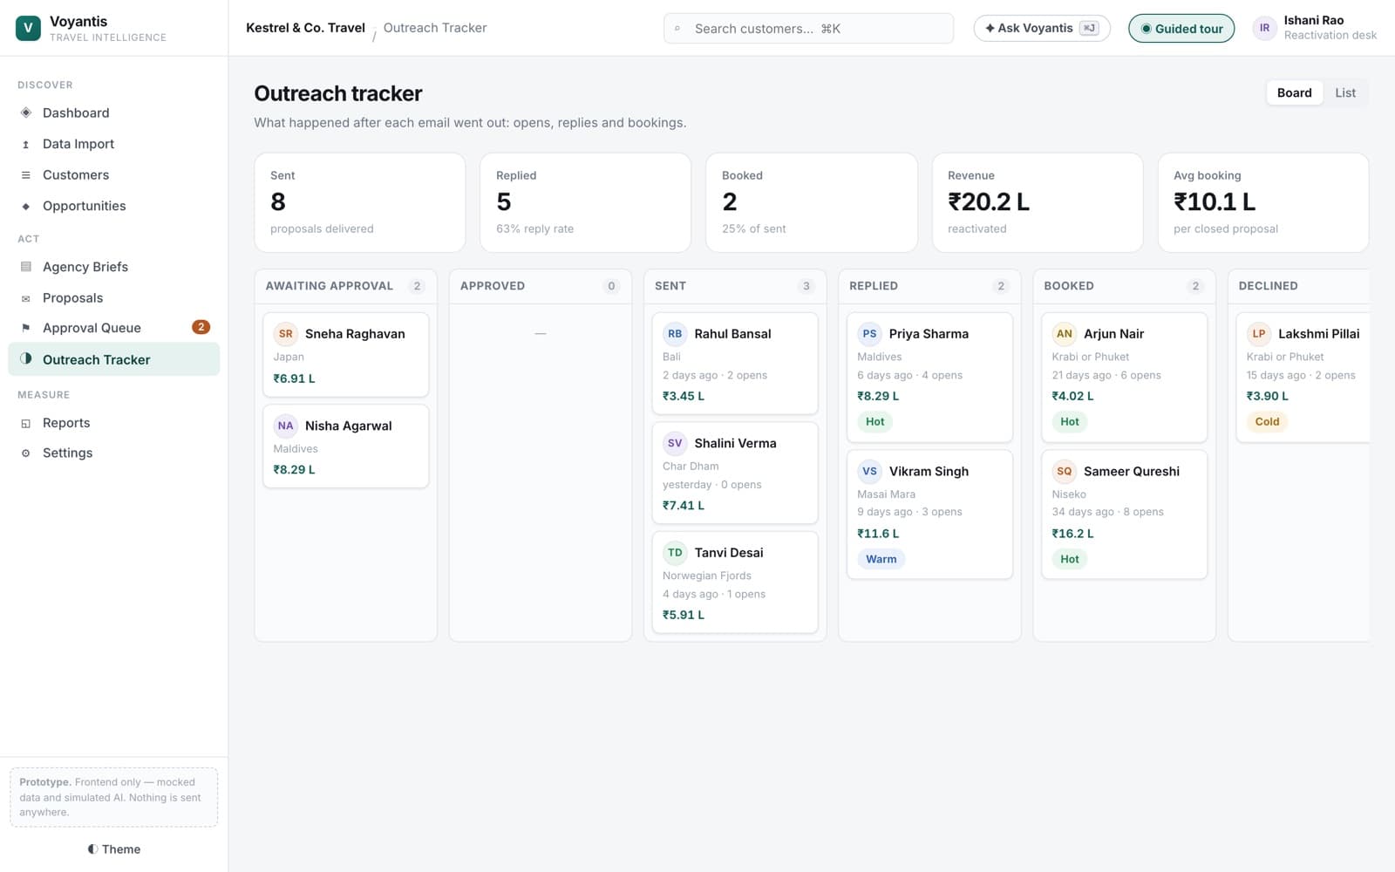Screen dimensions: 1395x872
Task: Open Ask Voyantis assistant
Action: click(1042, 28)
